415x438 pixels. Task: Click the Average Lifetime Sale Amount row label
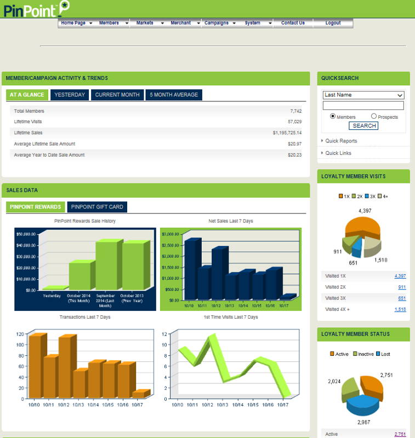(x=44, y=144)
